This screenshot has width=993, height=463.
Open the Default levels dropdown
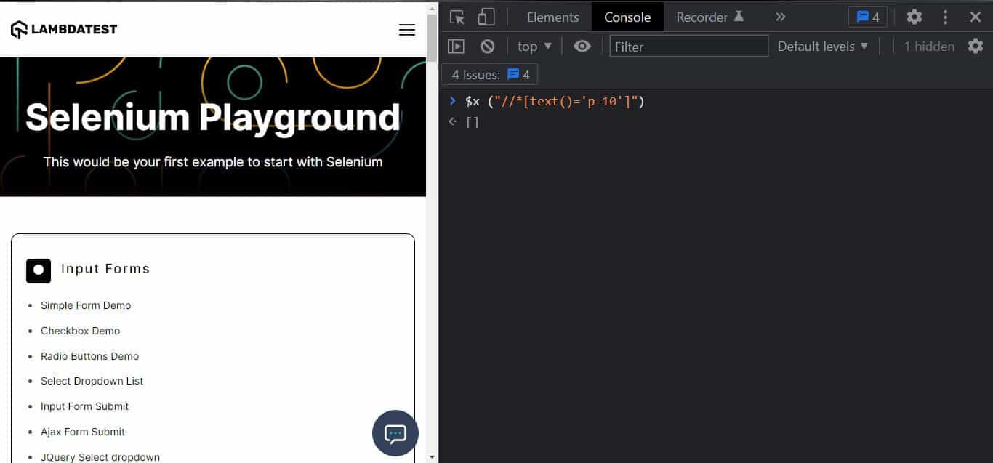coord(822,46)
